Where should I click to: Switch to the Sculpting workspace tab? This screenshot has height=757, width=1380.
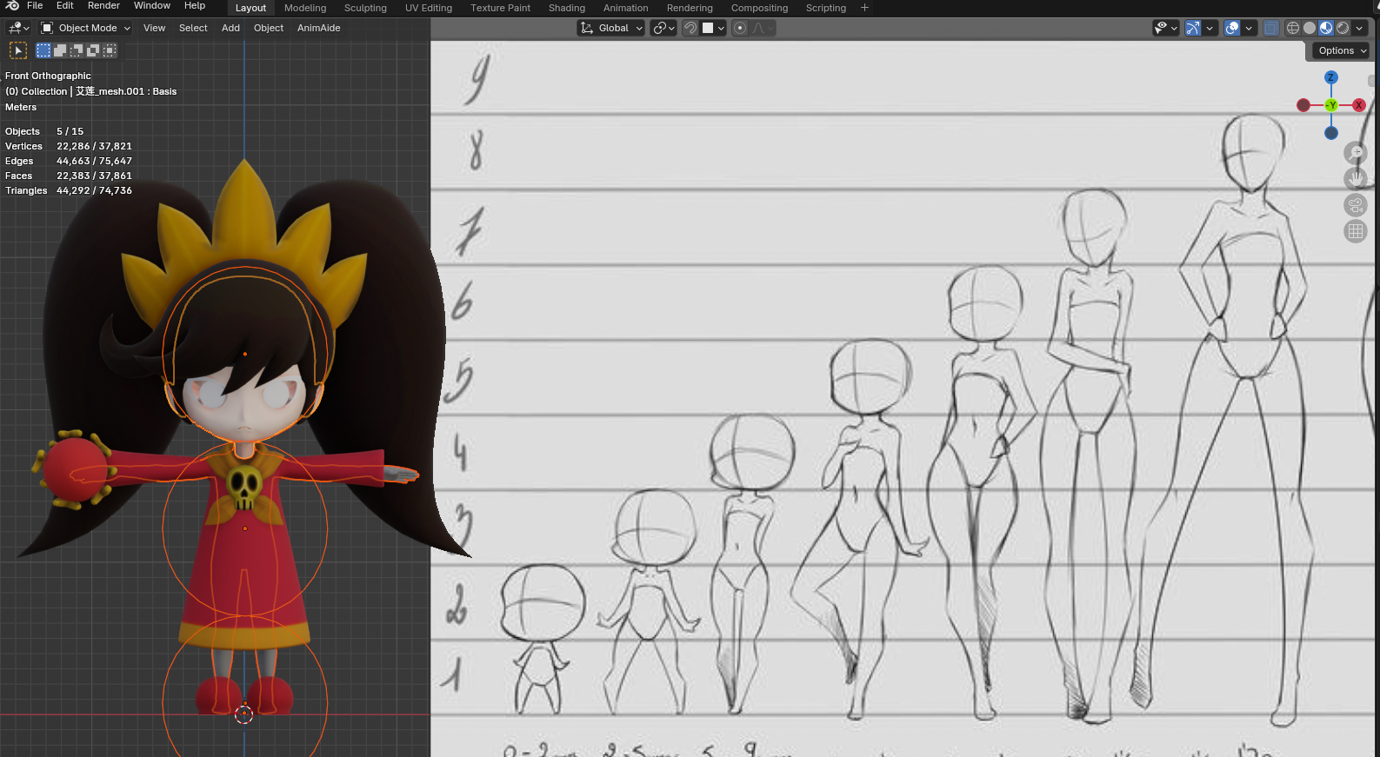coord(365,8)
